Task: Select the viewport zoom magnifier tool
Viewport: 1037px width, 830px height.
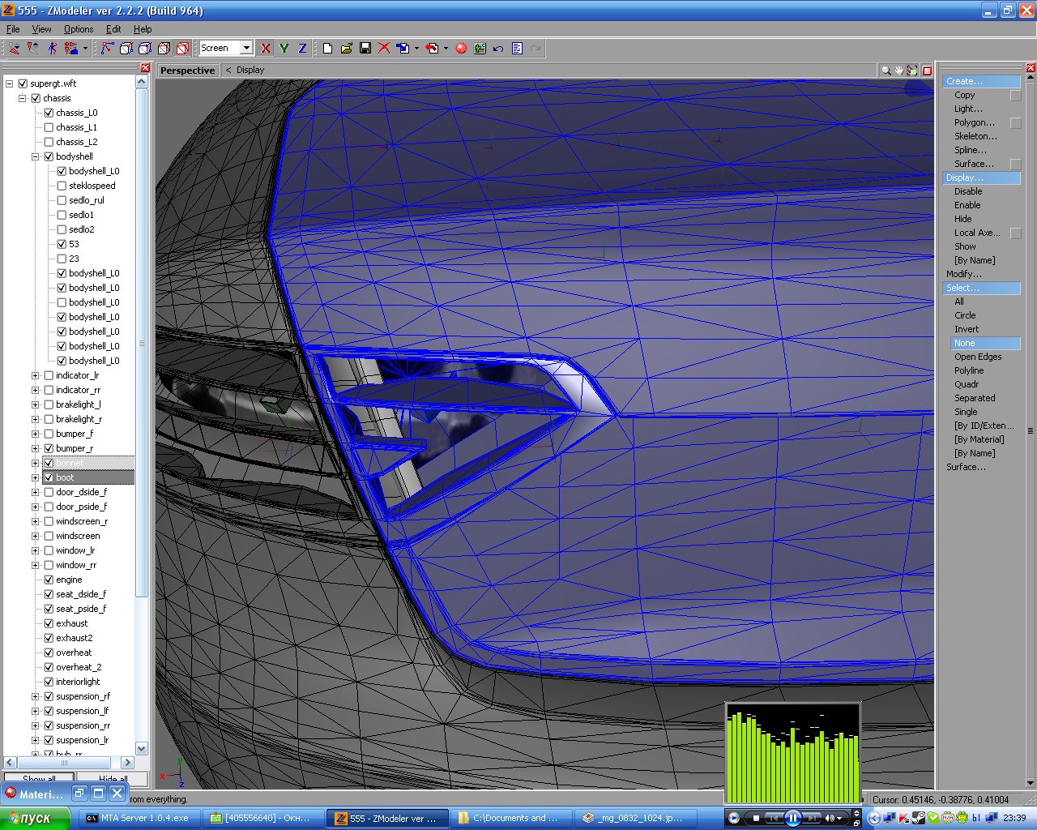Action: pos(886,71)
